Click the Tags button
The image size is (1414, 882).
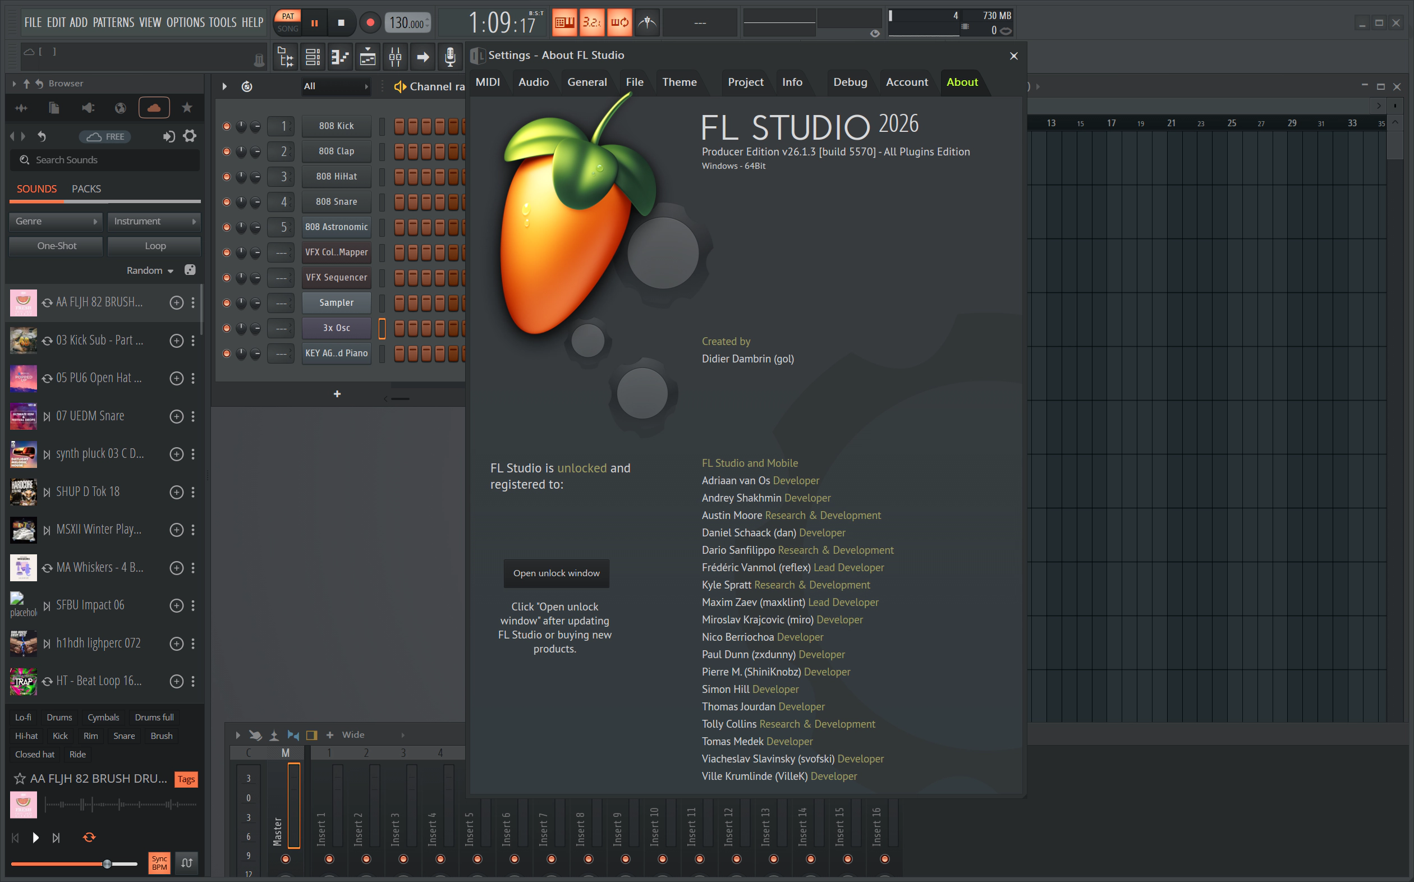click(186, 779)
